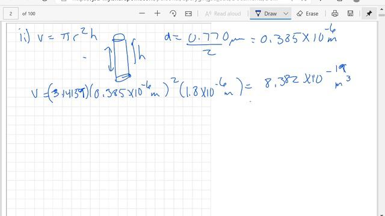Viewport: 385px width, 216px height.
Task: Select the Draw tool
Action: coord(266,13)
